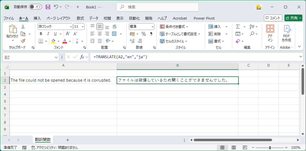The image size is (306, 151).
Task: Click the Create PDF icon
Action: (x=287, y=33)
